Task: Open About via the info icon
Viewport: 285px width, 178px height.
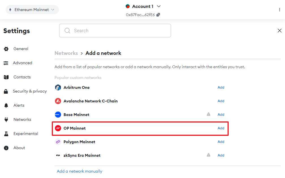Action: [6, 148]
